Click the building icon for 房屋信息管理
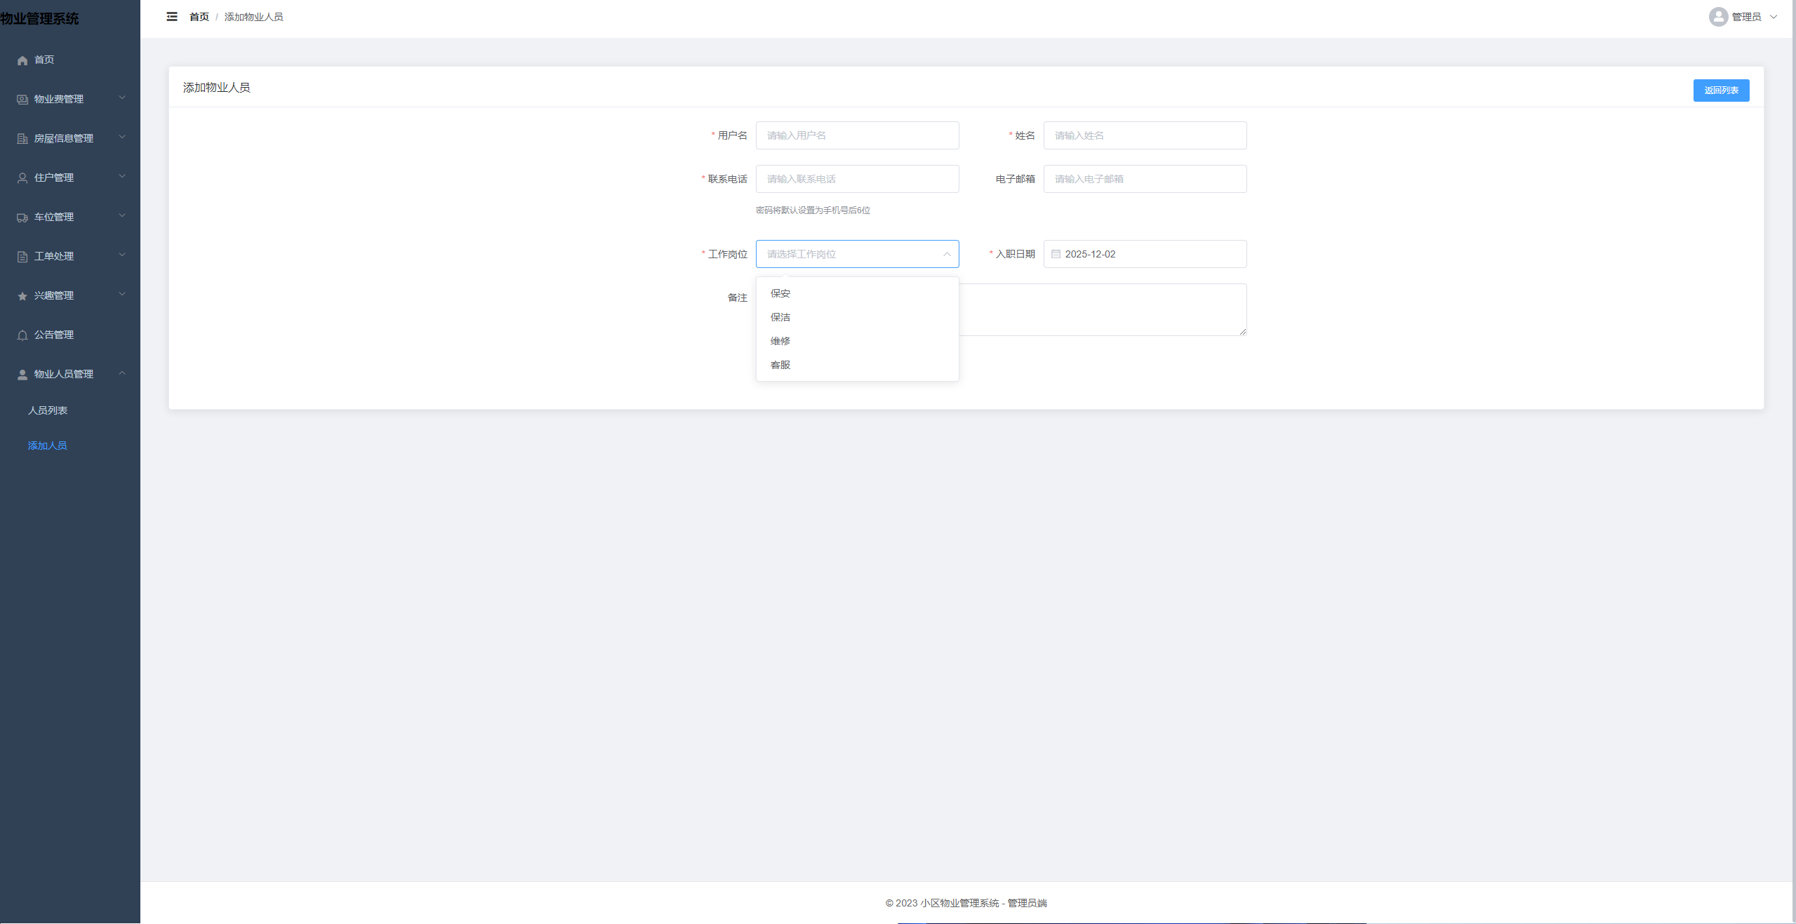 point(22,139)
